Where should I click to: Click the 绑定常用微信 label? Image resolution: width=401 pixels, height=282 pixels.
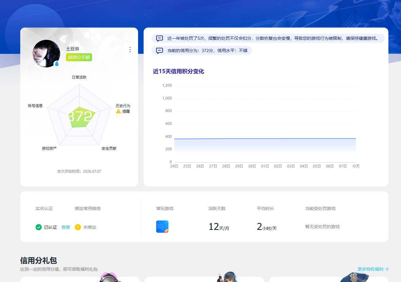[88, 209]
